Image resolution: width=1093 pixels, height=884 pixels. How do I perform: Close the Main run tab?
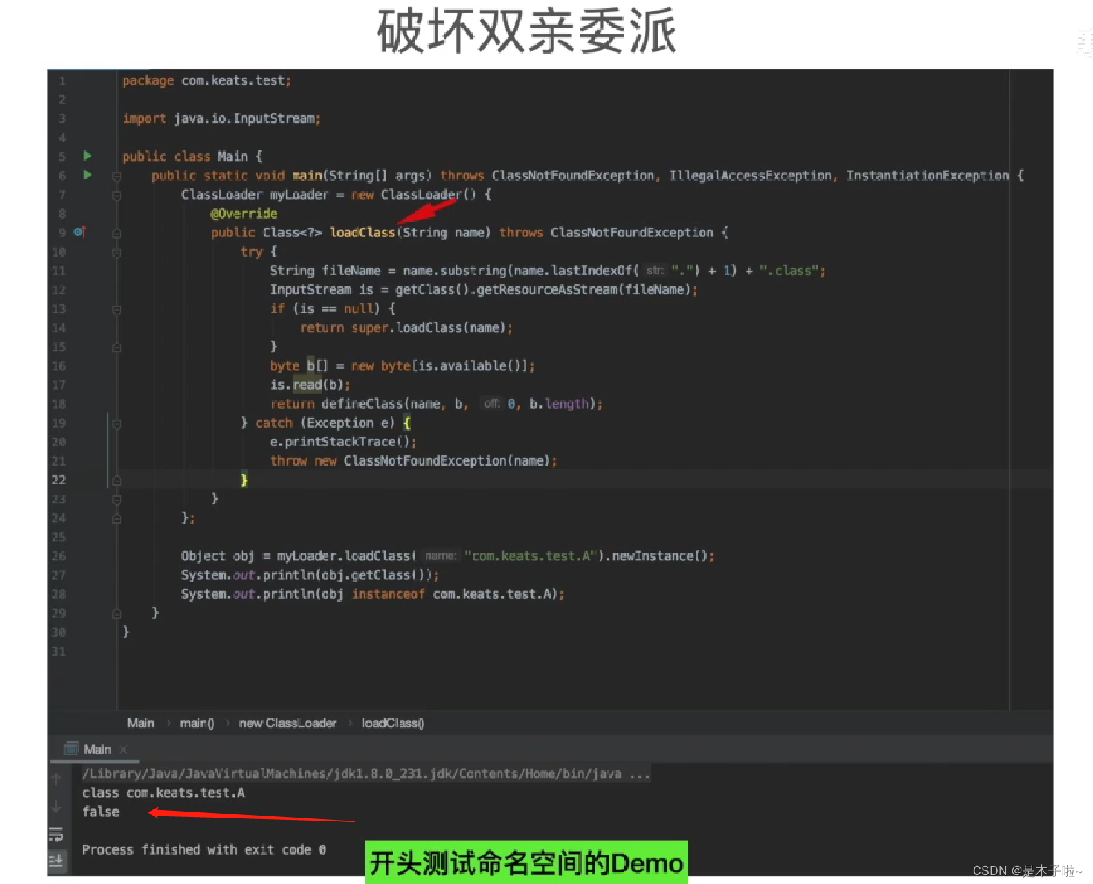pos(123,749)
